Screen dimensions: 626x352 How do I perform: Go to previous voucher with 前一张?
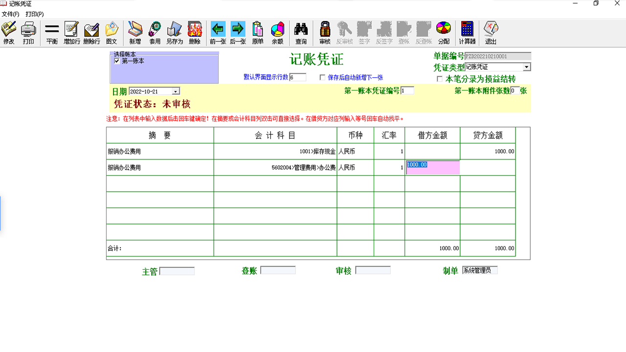[x=218, y=32]
